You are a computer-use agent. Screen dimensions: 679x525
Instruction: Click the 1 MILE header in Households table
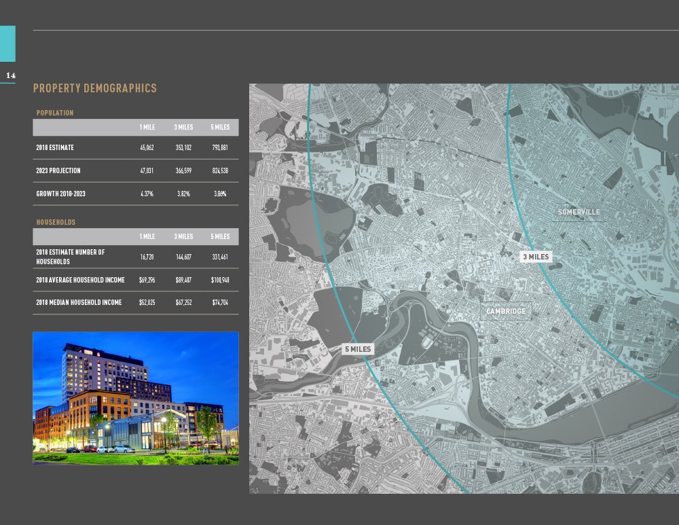pyautogui.click(x=147, y=236)
